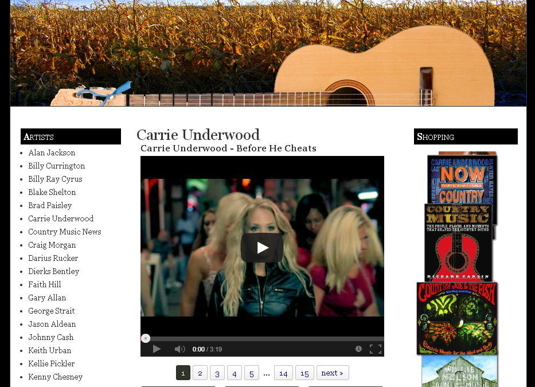Play the video with the large center play button
This screenshot has width=535, height=387.
coord(262,248)
